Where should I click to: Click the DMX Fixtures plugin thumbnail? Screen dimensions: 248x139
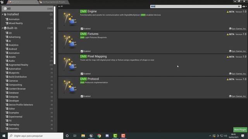[70, 42]
